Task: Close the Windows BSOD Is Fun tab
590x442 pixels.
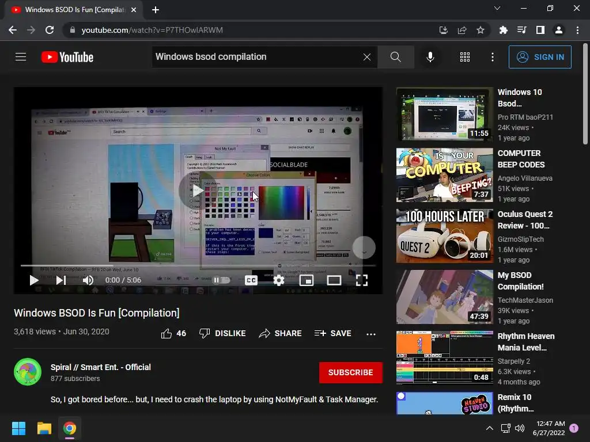Action: [134, 10]
